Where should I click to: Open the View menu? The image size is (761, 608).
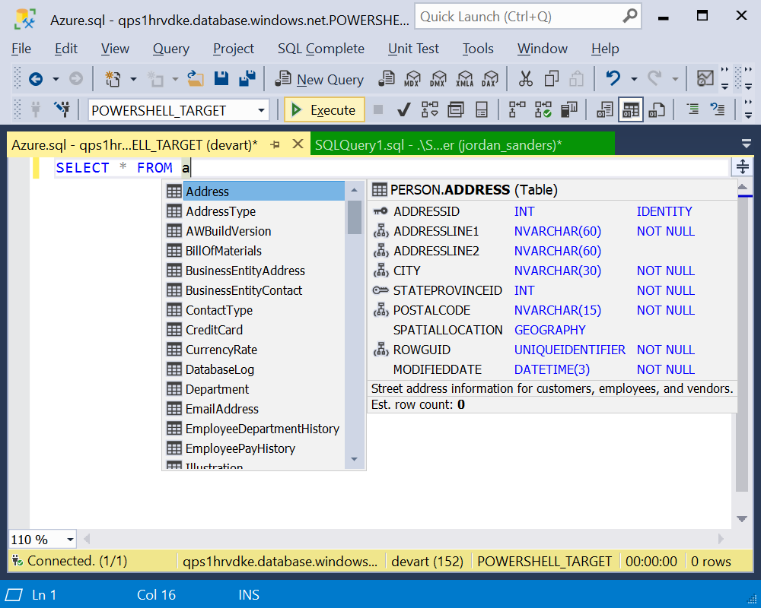pyautogui.click(x=115, y=49)
